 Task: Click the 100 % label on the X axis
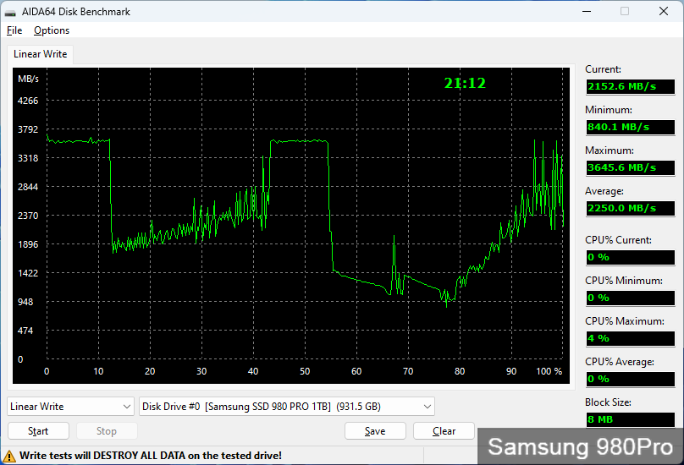click(x=549, y=371)
